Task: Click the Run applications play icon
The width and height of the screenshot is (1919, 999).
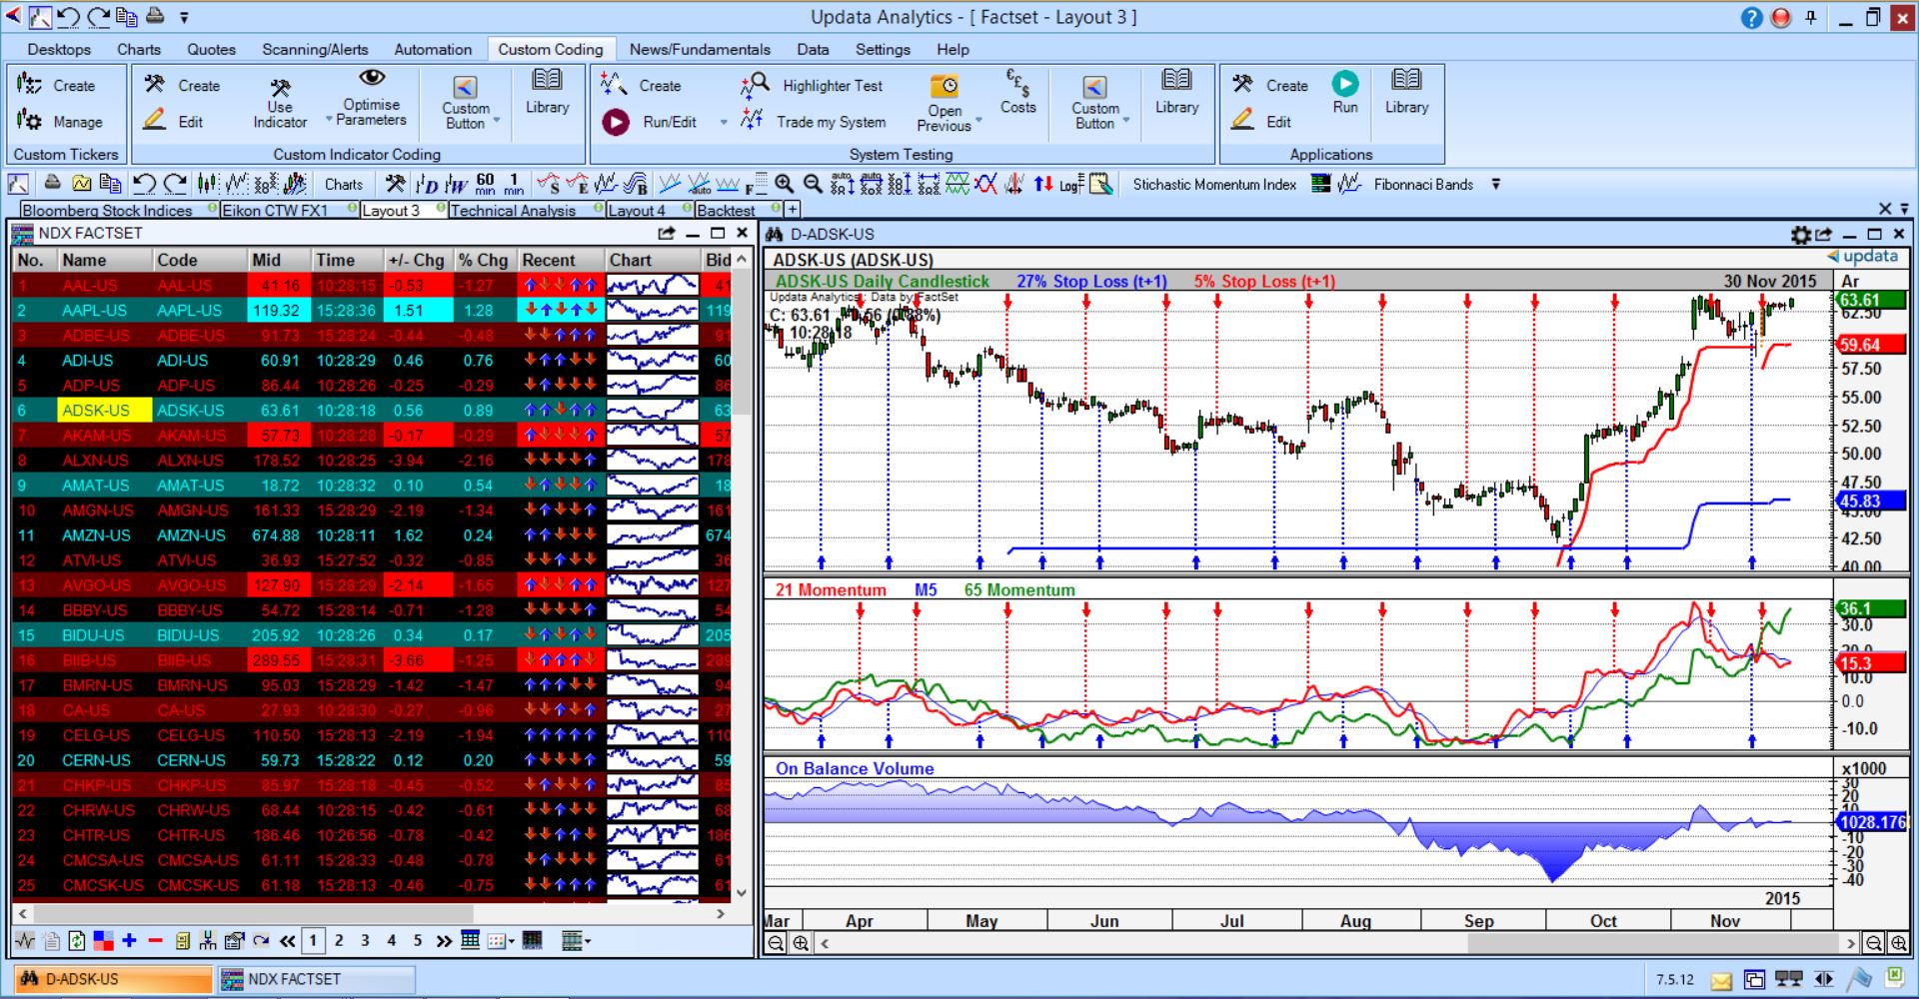Action: tap(1345, 84)
